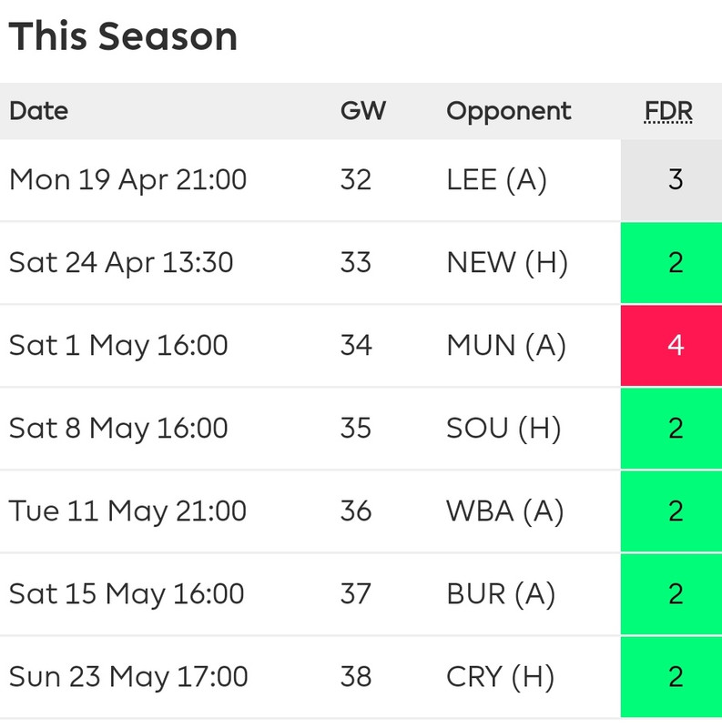
Task: Select the NEW (H) opponent fixture
Action: click(507, 262)
